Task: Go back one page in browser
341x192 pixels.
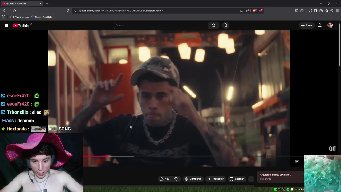Action: (x=4, y=11)
